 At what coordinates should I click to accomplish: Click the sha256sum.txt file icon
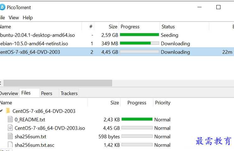coord(11,136)
